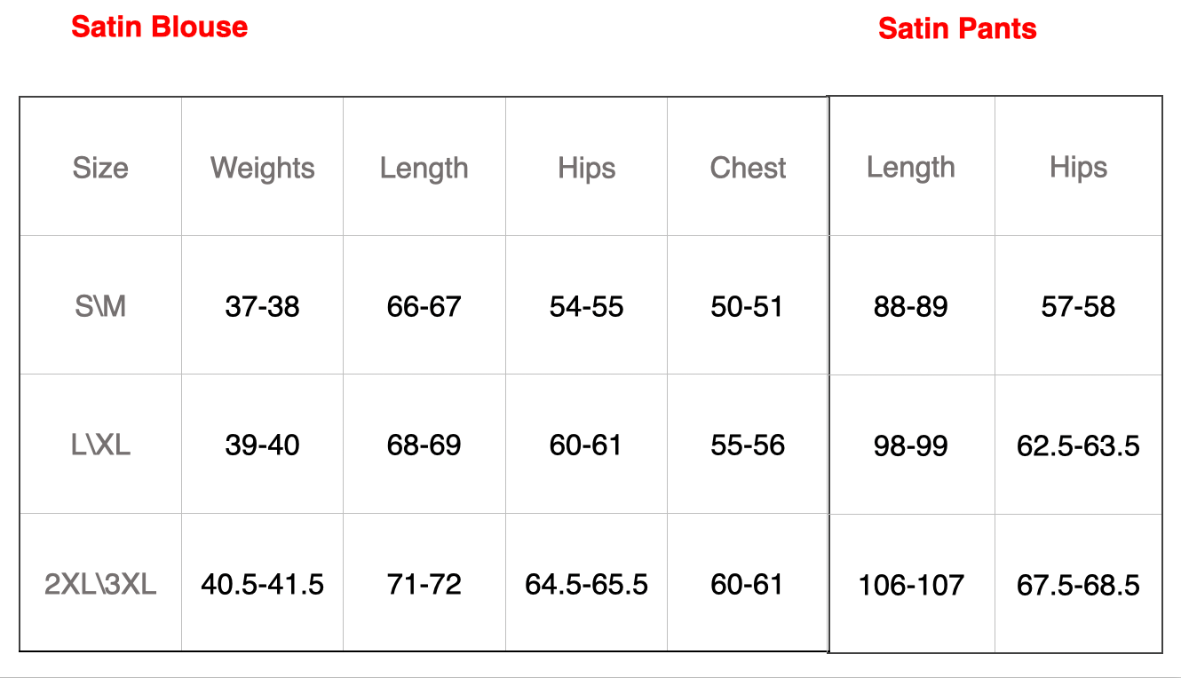Click the Satin Pants heading

coord(957,28)
